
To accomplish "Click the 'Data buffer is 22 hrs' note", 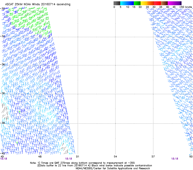I will [x=94, y=166].
